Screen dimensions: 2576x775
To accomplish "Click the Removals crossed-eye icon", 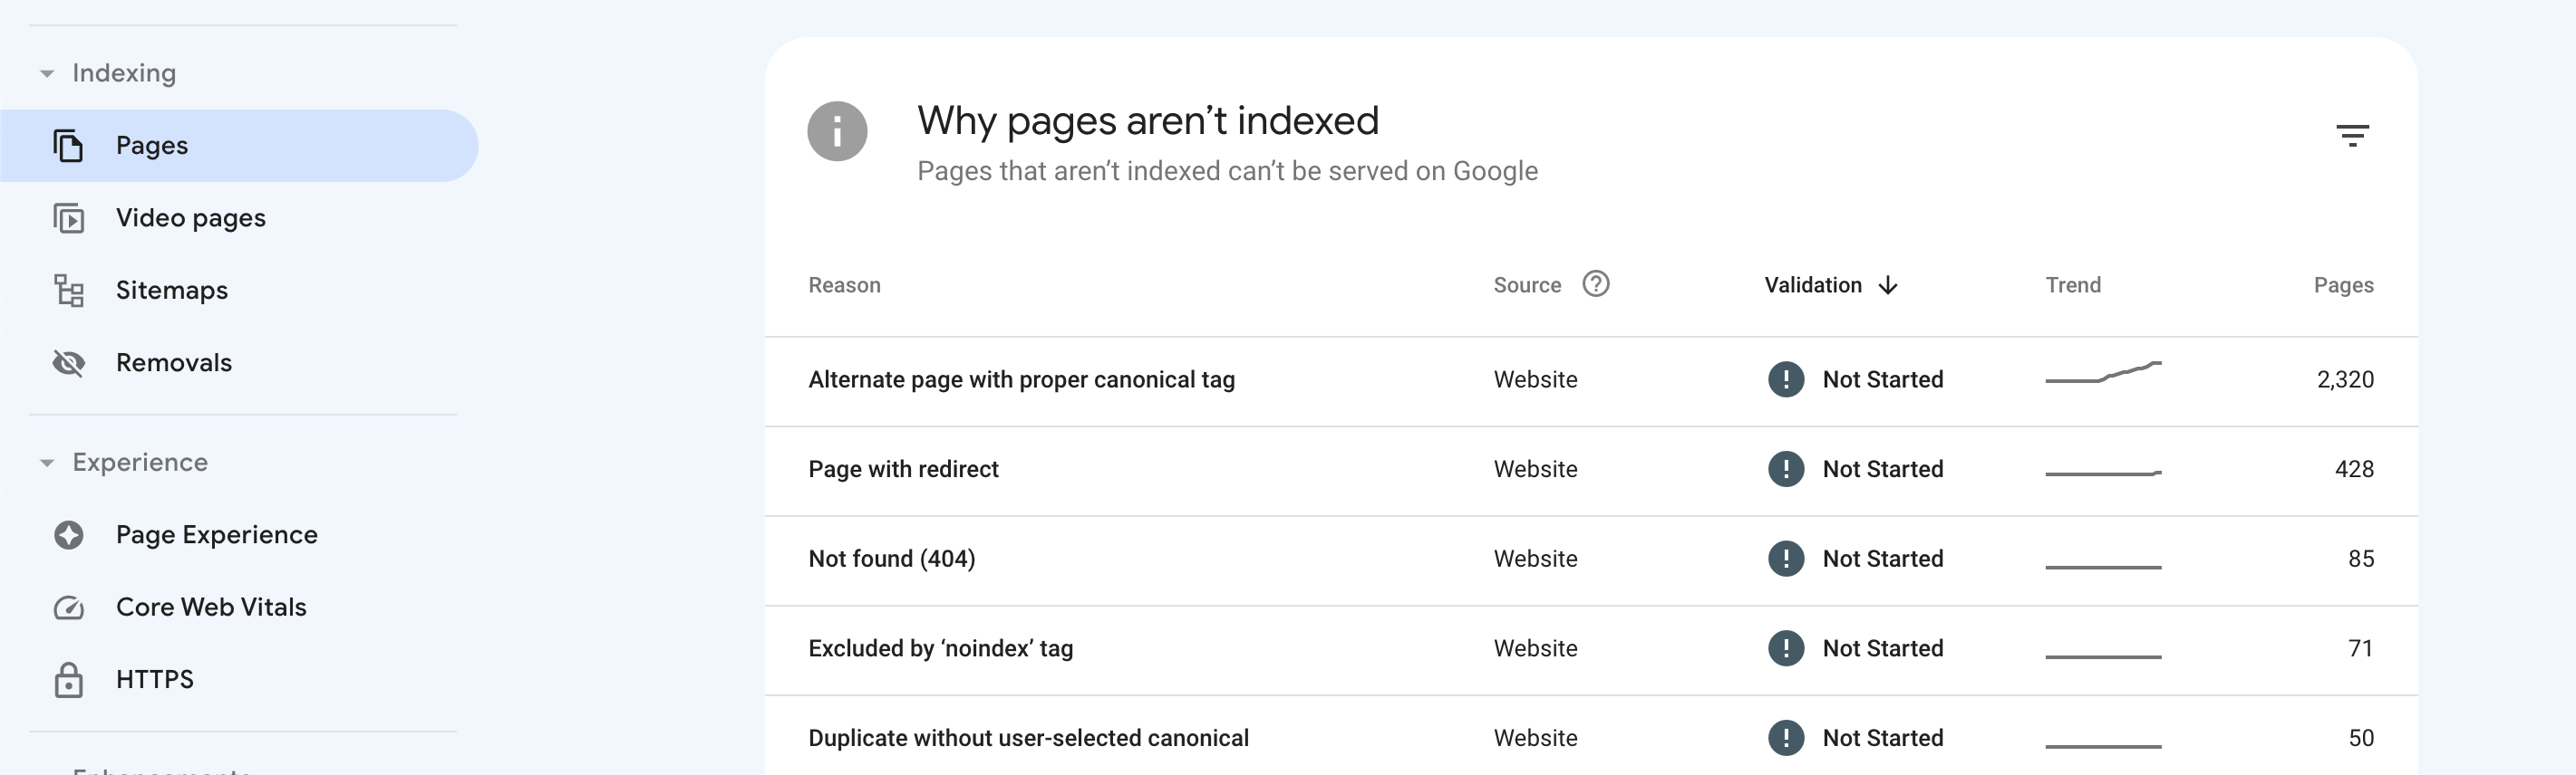I will point(68,362).
